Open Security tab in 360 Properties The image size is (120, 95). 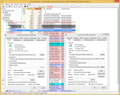point(87,38)
